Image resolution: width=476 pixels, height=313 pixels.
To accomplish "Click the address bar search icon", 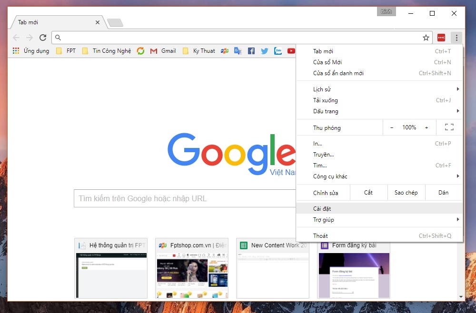I will pos(58,38).
